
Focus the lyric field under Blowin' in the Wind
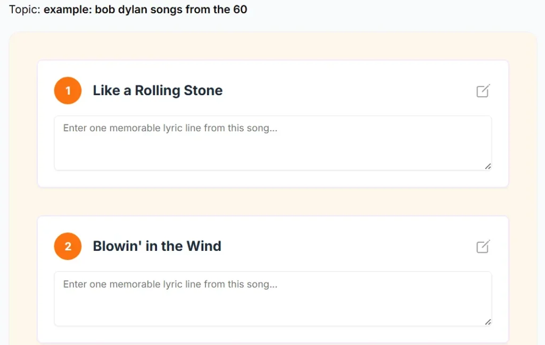272,305
